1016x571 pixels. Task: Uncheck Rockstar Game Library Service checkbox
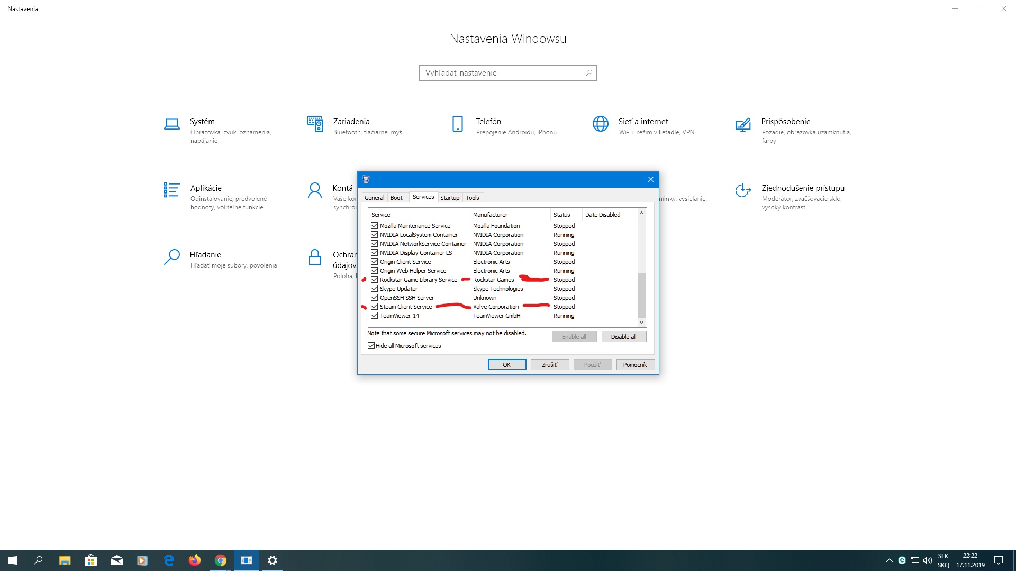coord(375,280)
